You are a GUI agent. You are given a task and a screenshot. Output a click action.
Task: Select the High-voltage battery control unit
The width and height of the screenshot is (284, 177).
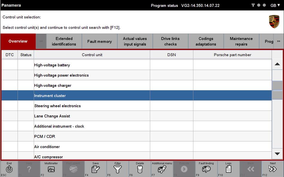point(136,65)
